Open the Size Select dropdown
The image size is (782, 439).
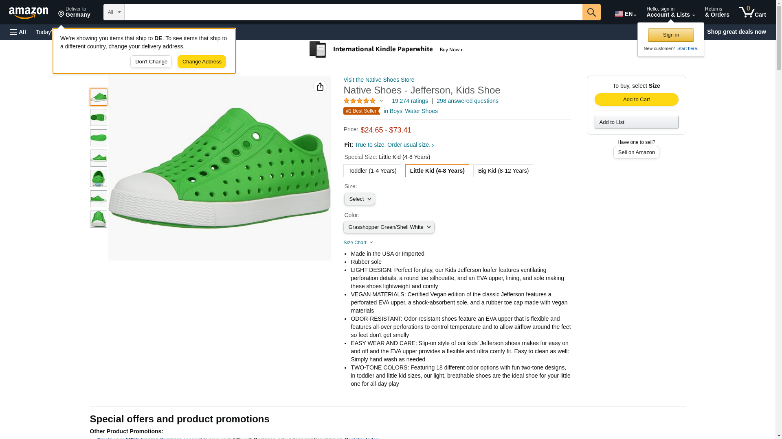[x=359, y=199]
